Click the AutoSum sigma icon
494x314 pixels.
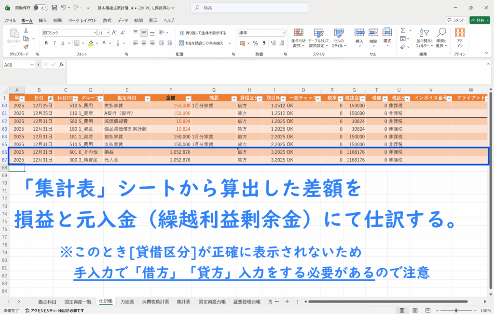click(403, 30)
